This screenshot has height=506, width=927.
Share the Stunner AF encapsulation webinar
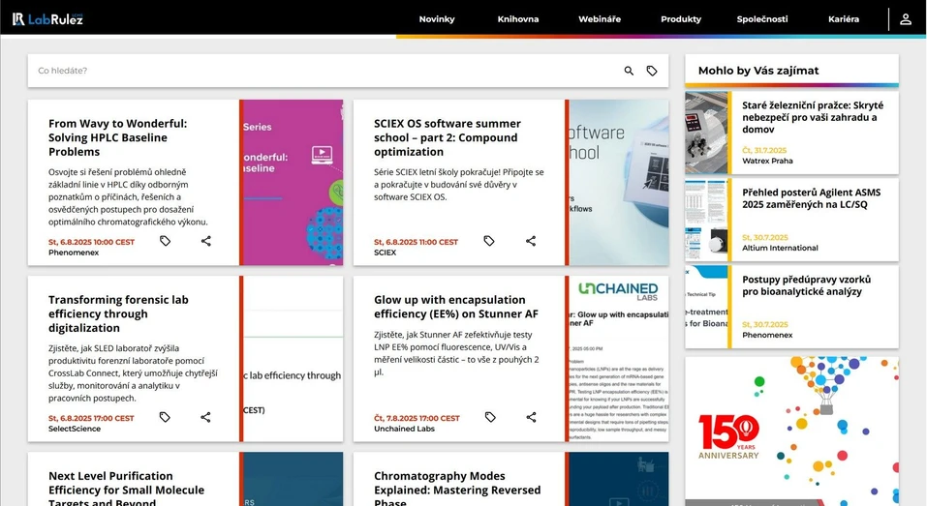531,417
